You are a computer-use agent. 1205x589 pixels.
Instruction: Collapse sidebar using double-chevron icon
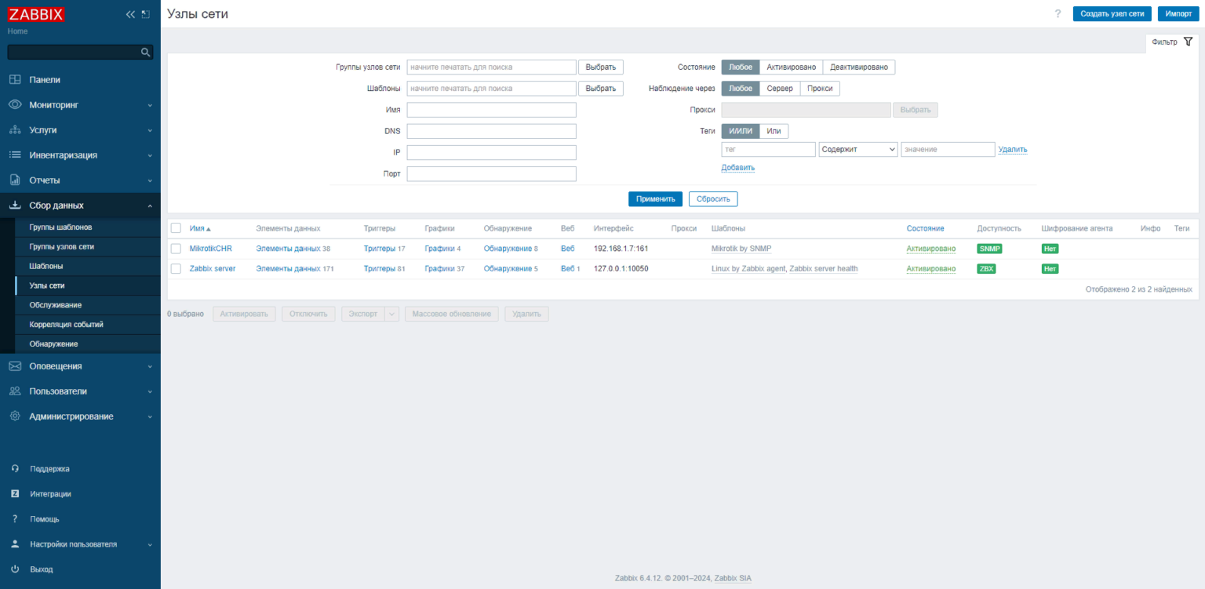[x=130, y=14]
